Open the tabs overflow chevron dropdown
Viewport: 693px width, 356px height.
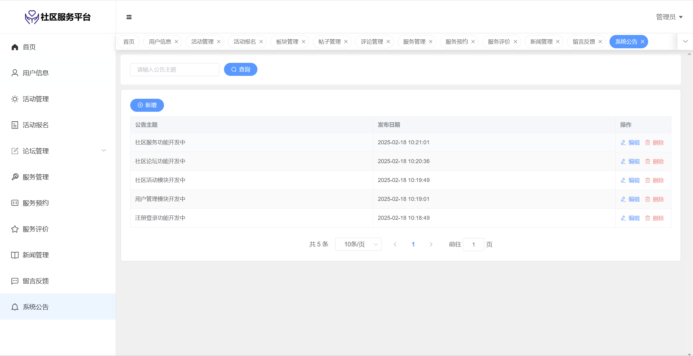click(x=685, y=41)
